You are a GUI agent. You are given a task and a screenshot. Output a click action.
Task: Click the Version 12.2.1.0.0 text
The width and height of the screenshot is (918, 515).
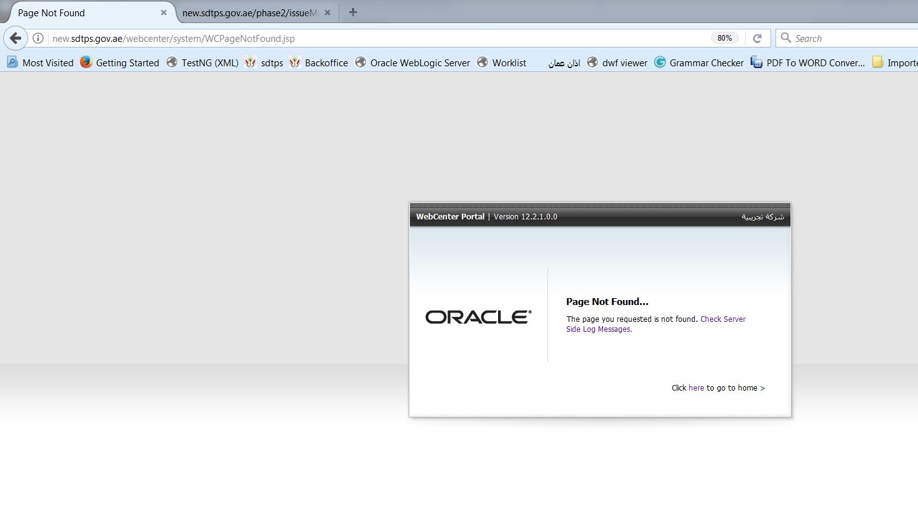click(x=526, y=217)
